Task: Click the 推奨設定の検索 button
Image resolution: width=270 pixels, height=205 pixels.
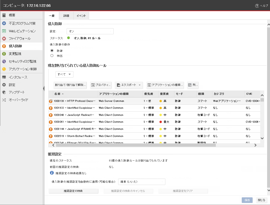Action: tap(73, 191)
